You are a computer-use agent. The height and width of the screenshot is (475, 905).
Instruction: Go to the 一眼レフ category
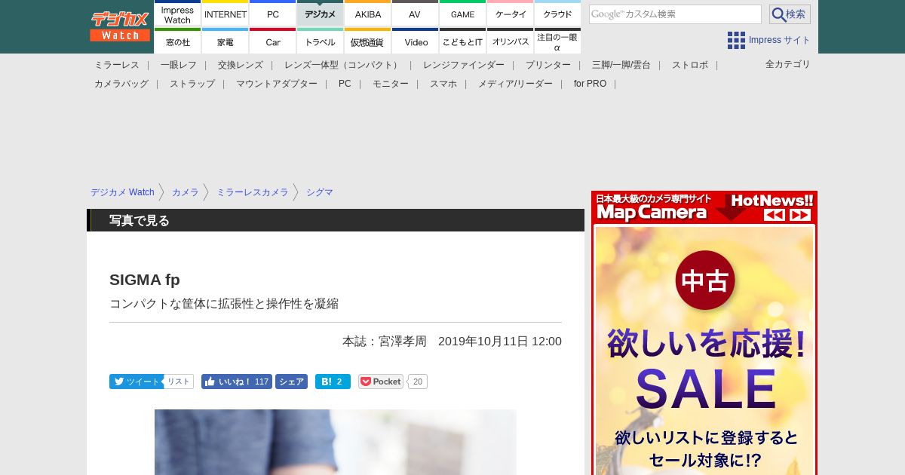point(179,65)
